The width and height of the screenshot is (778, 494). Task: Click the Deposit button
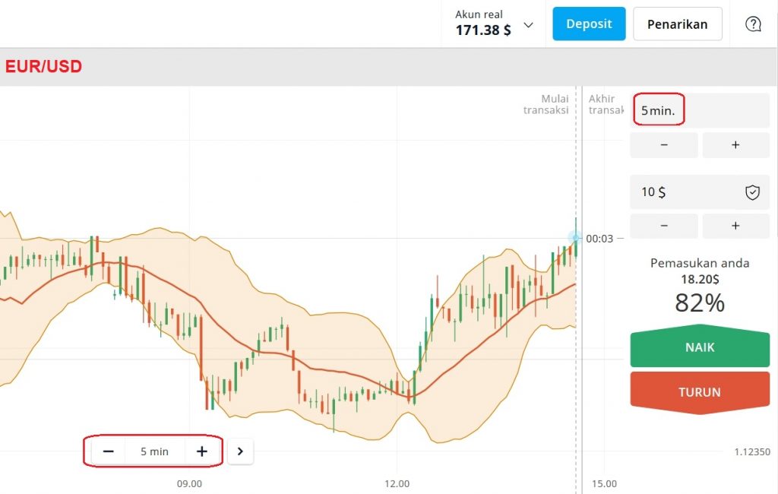point(588,24)
